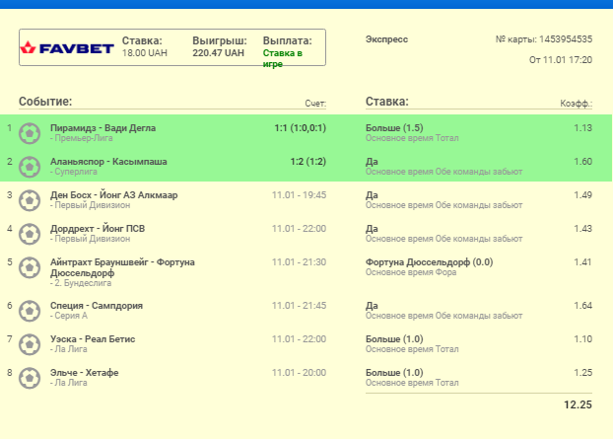The height and width of the screenshot is (439, 613).
Task: Click the coefficient 1.43
Action: [582, 229]
